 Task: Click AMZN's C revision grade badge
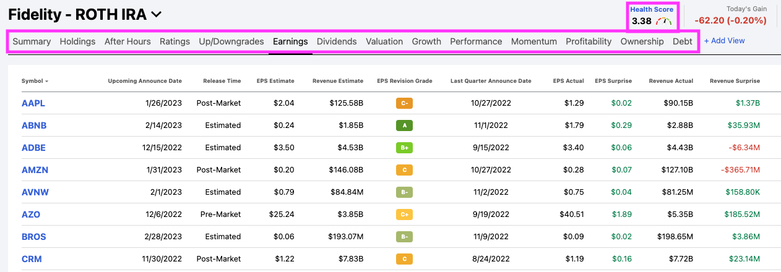[404, 170]
